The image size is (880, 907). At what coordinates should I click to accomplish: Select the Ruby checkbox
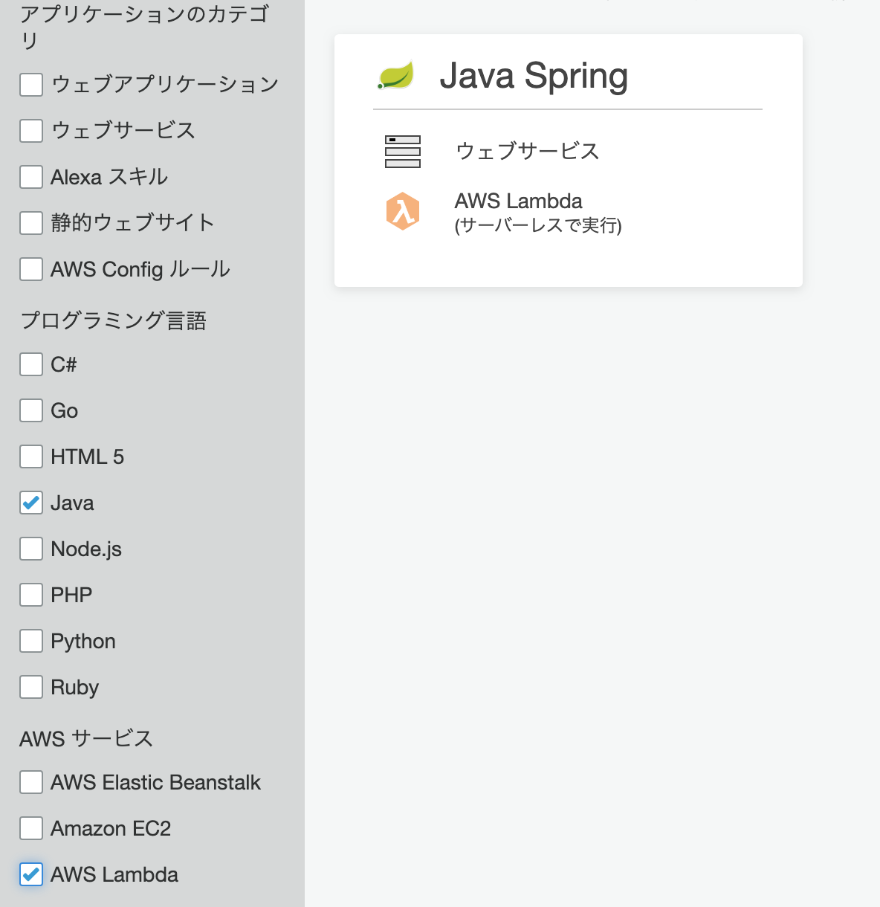[30, 687]
